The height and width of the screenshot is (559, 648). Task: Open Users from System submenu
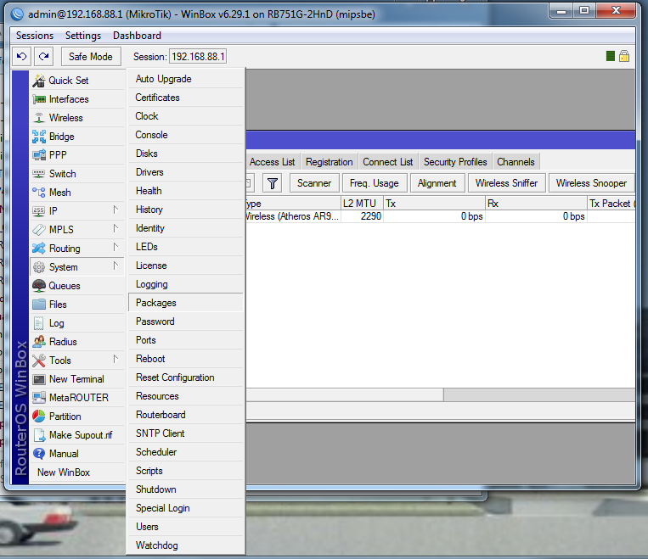click(x=185, y=527)
